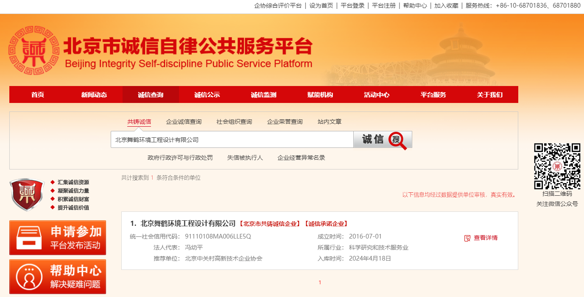
Task: Select the 共铸诚信 search tab
Action: click(x=139, y=122)
